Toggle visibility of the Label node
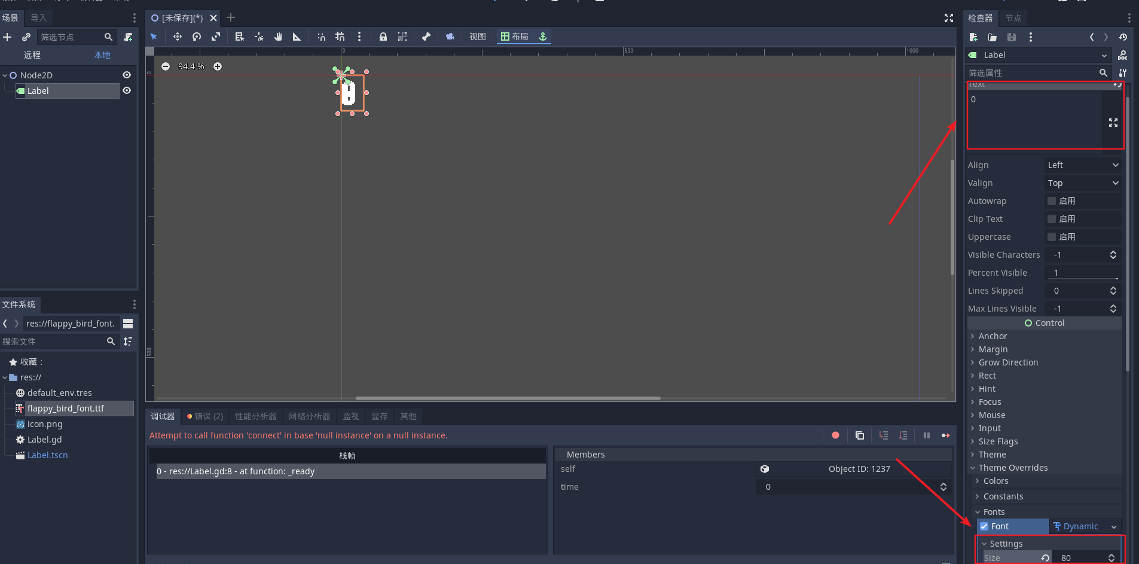Viewport: 1139px width, 564px height. point(127,90)
